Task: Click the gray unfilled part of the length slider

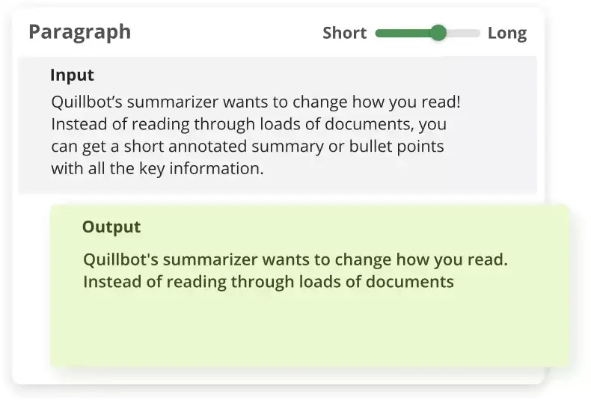Action: pyautogui.click(x=464, y=33)
